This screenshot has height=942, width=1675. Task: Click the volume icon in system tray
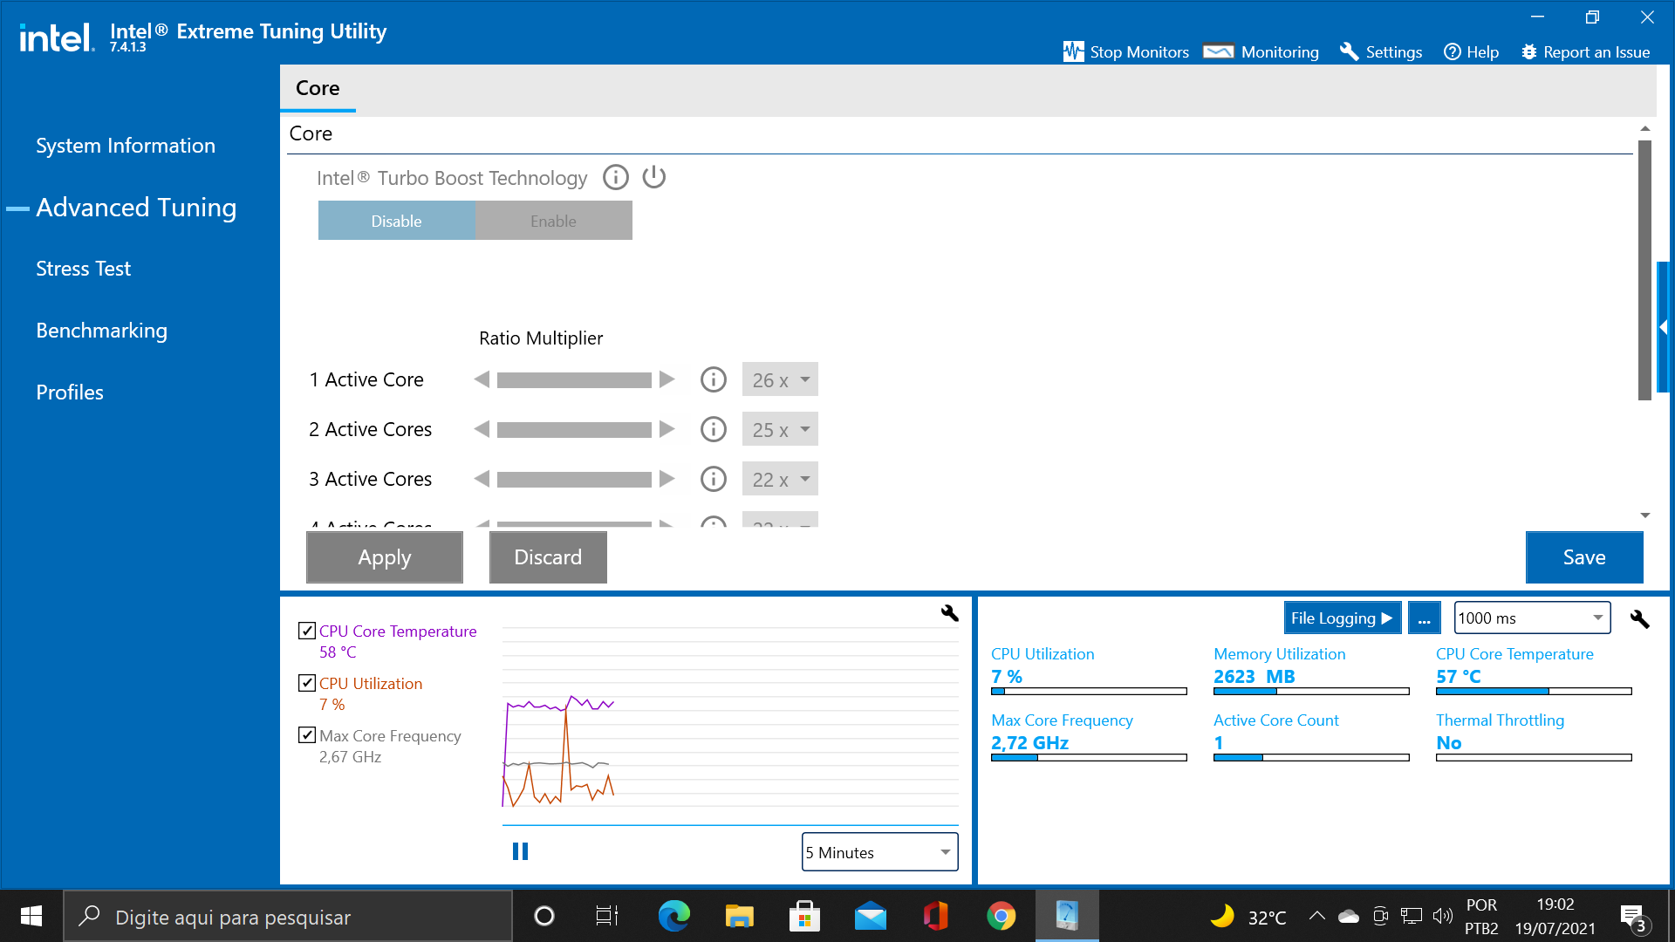[x=1443, y=916]
